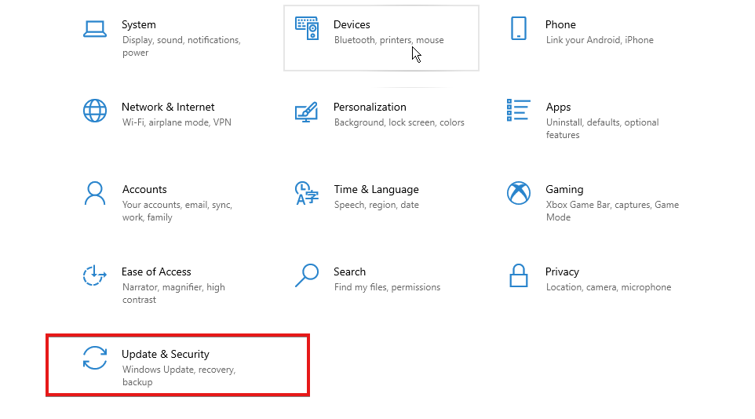The image size is (755, 419).
Task: Open Network & Internet heading
Action: (x=168, y=107)
